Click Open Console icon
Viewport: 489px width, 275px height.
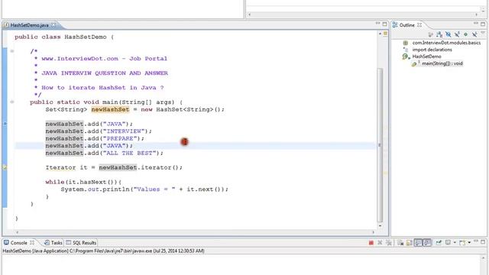pyautogui.click(x=462, y=243)
